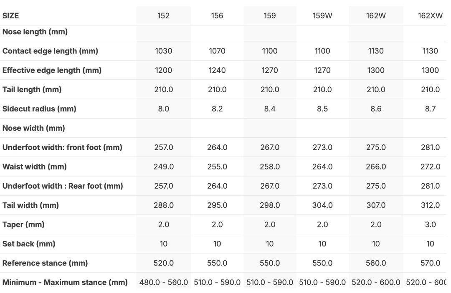Click the 162XW size column header
Viewport: 451px width, 293px height.
click(x=430, y=16)
